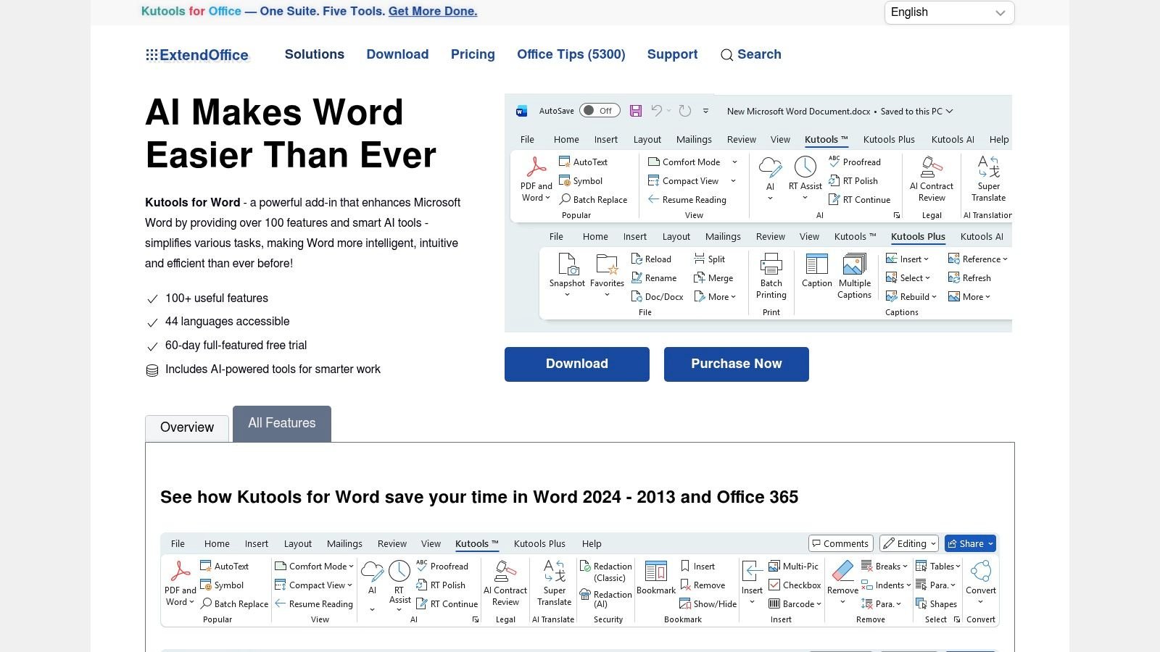
Task: Click the eraser Remove icon in Remove group
Action: [842, 571]
